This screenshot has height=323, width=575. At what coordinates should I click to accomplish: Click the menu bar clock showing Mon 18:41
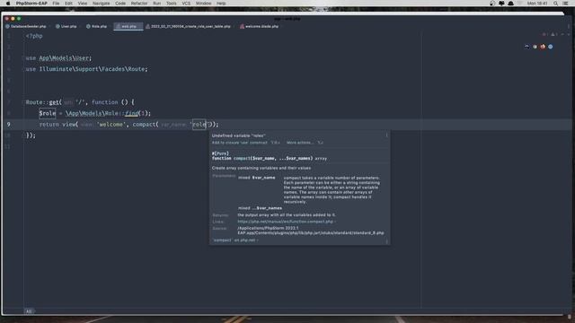coord(537,4)
